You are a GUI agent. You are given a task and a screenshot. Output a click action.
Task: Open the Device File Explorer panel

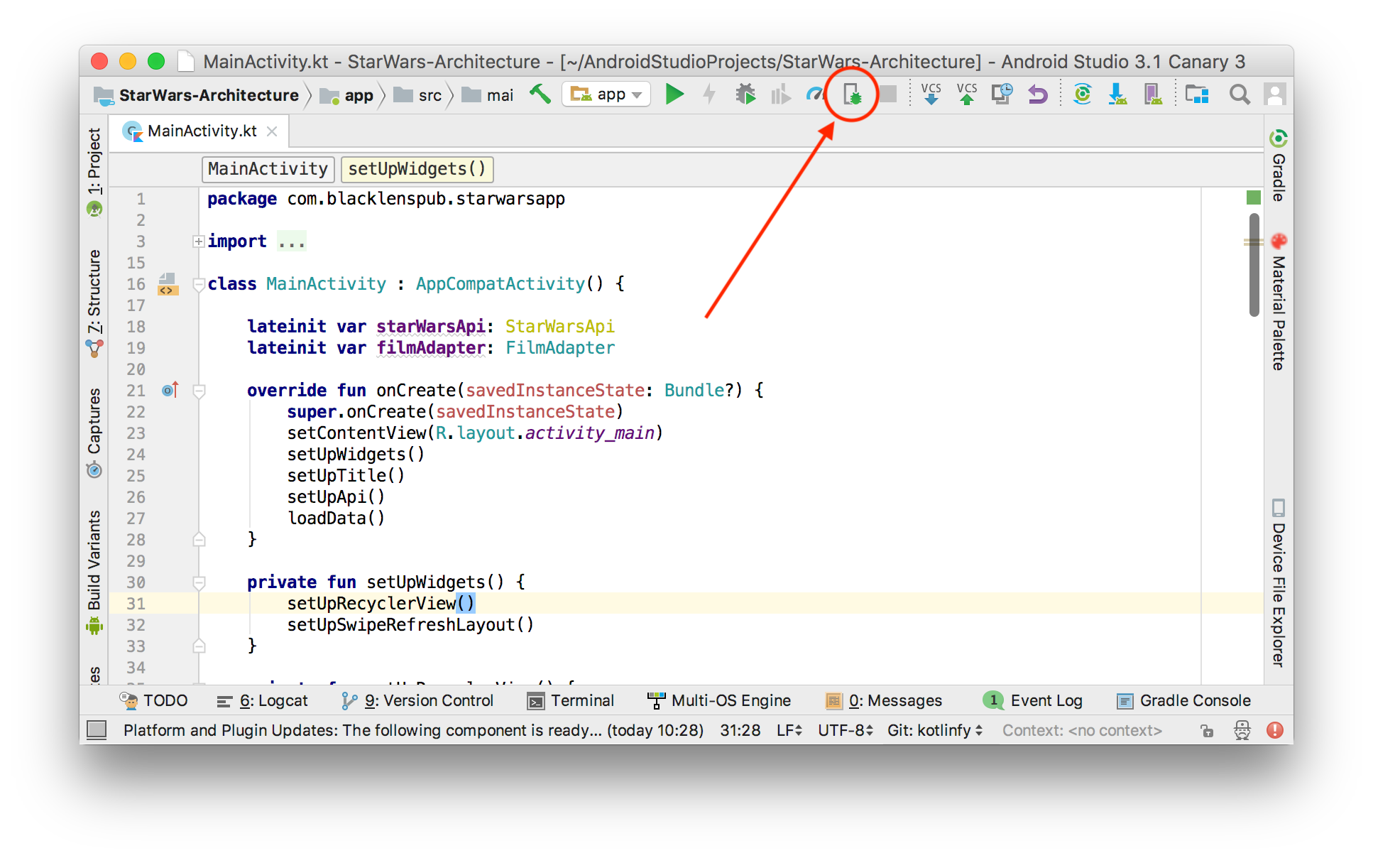[1279, 582]
